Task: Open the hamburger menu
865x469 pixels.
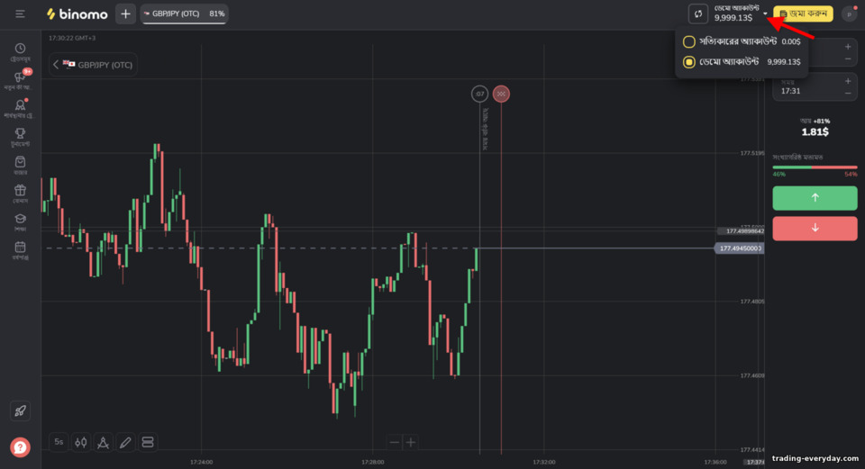Action: tap(20, 14)
